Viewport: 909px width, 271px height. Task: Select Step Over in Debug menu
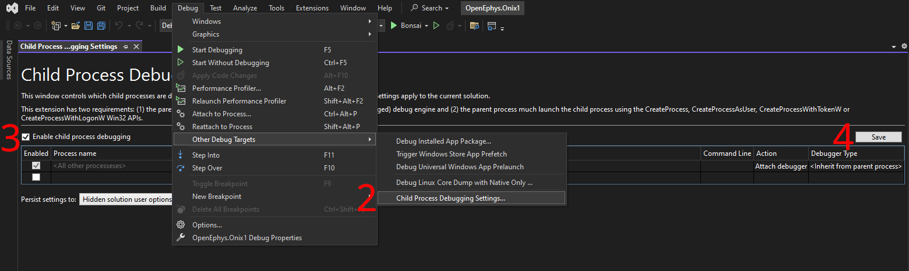coord(275,168)
